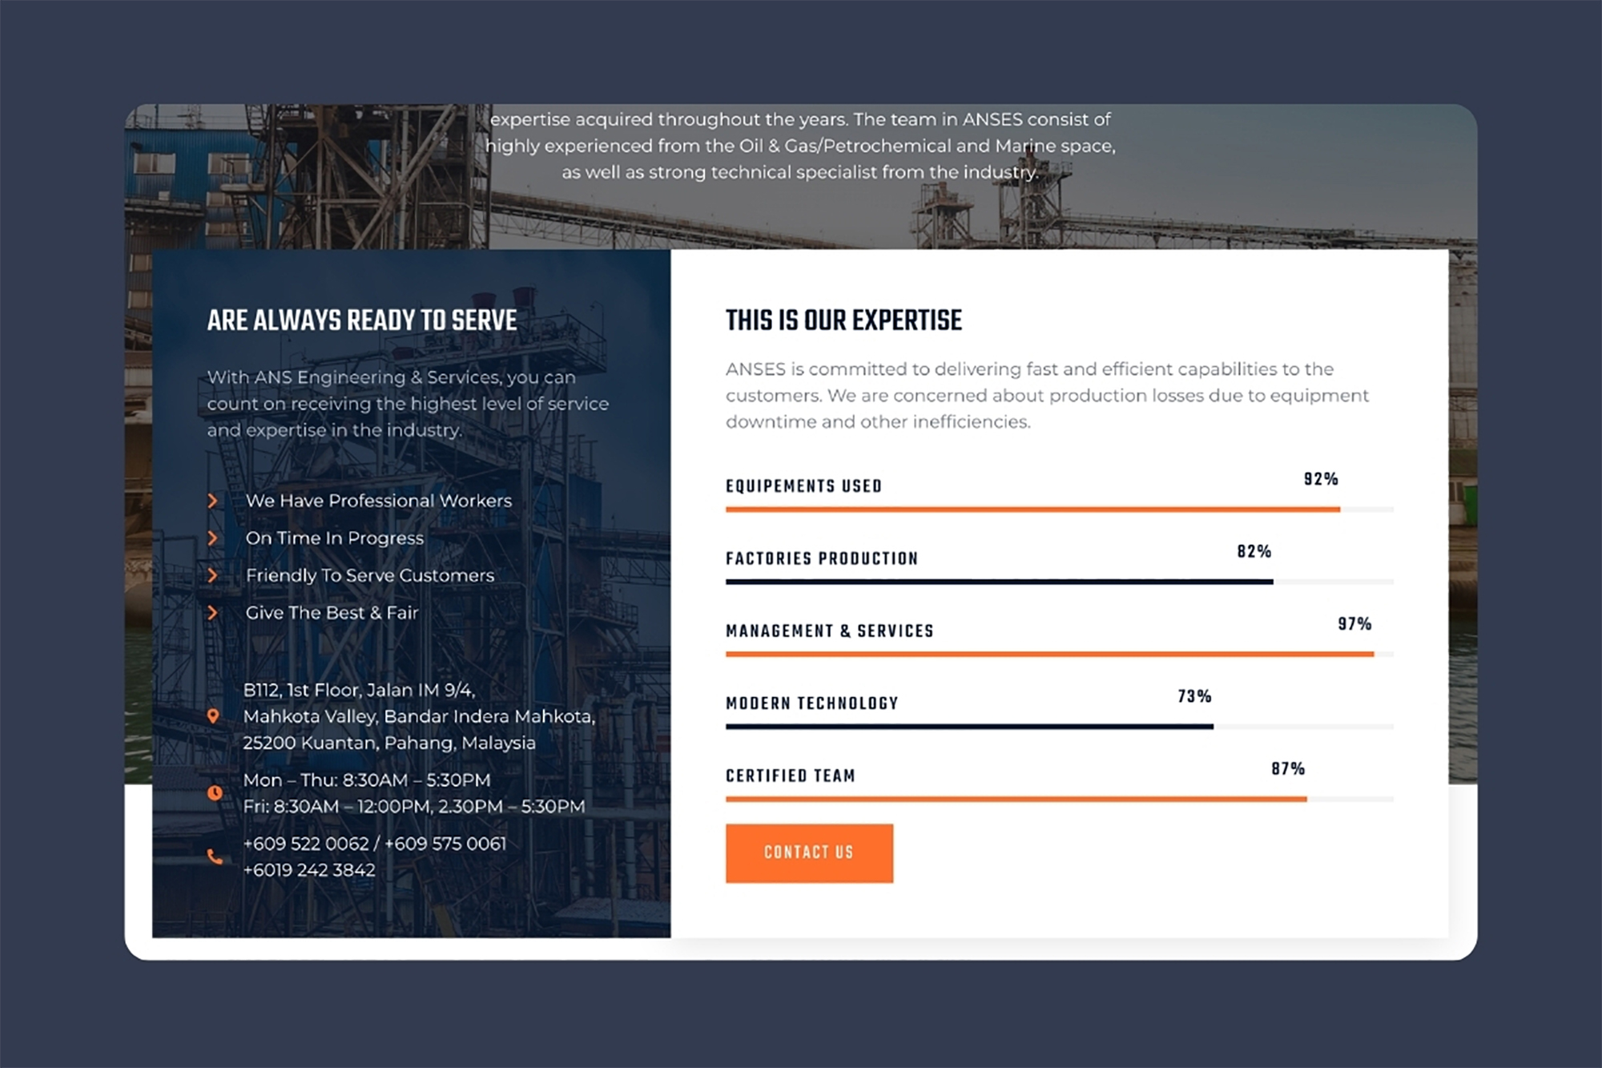Click the Modern Technology progress bar

tap(969, 726)
